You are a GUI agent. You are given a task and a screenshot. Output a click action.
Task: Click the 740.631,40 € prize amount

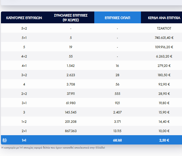[164, 38]
